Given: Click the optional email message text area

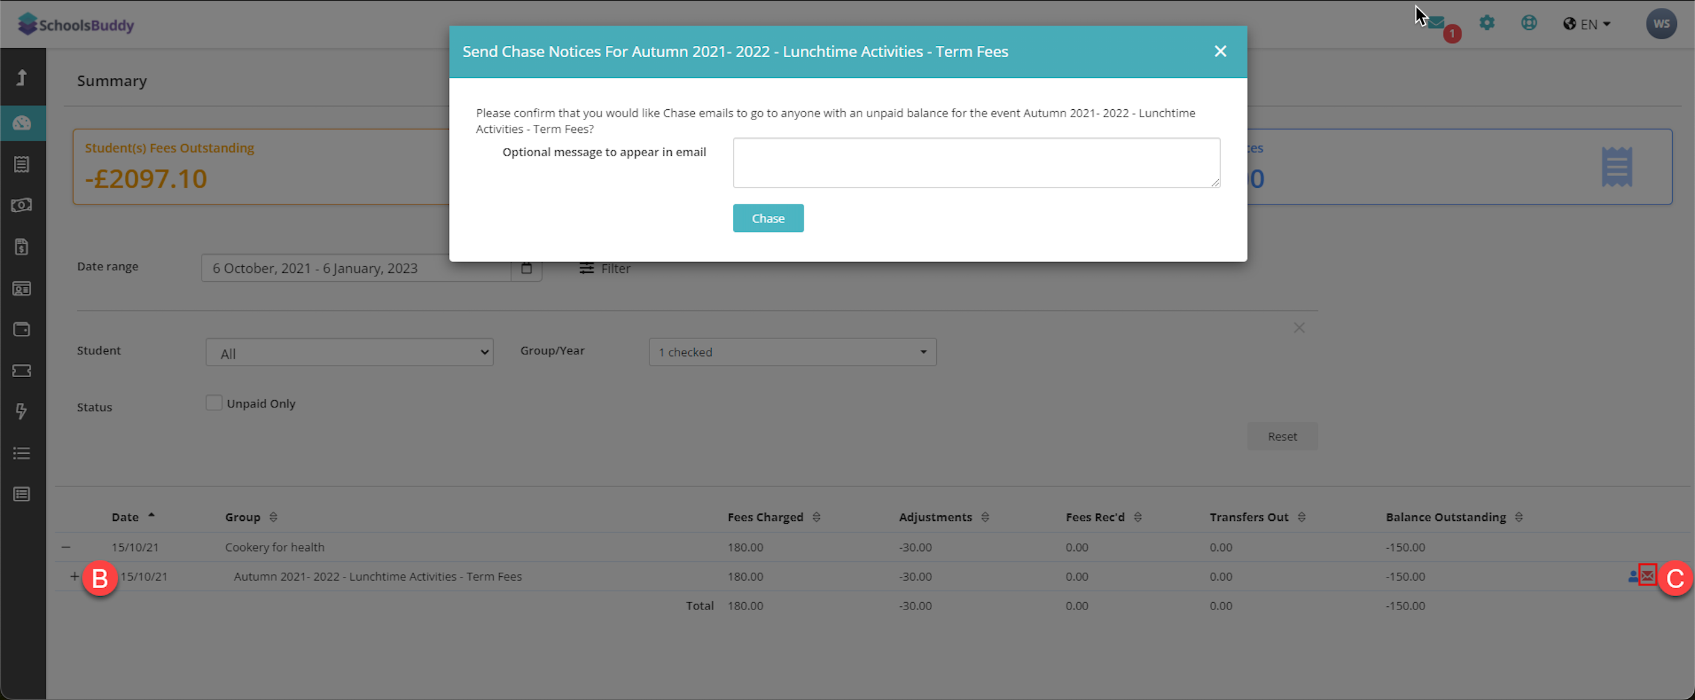Looking at the screenshot, I should coord(976,162).
